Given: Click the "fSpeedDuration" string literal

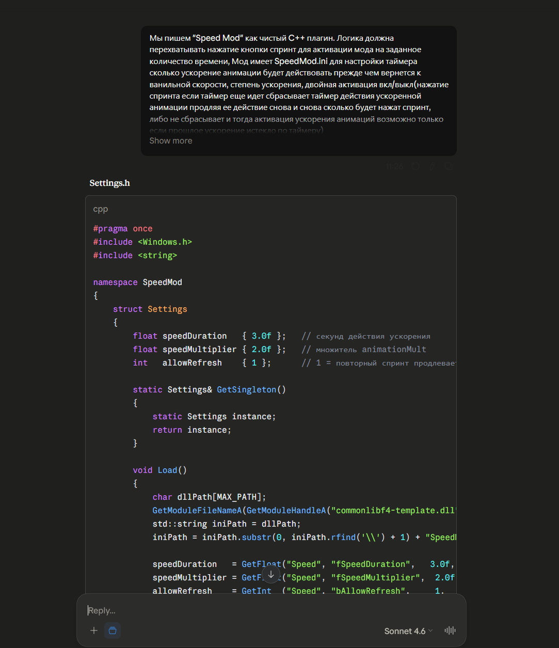Looking at the screenshot, I should (x=370, y=564).
